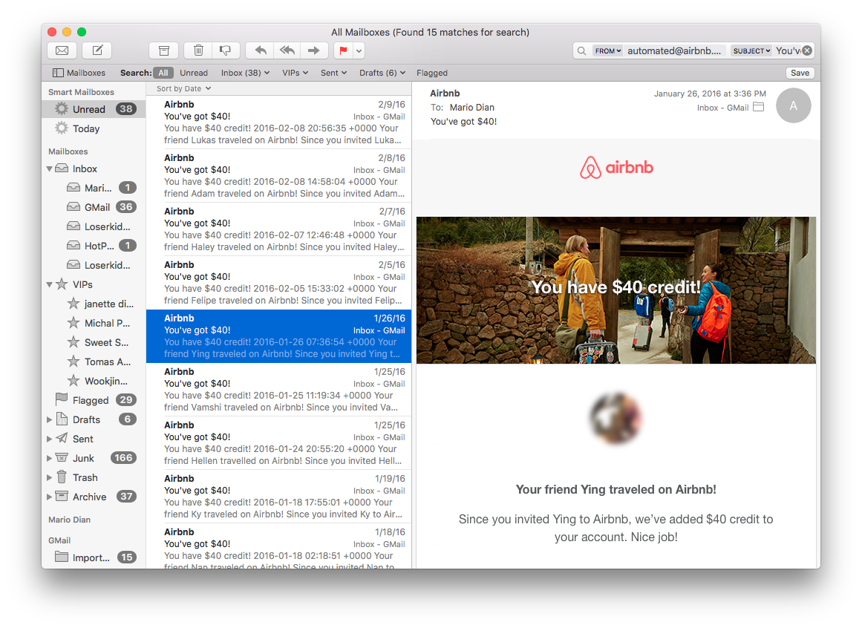Viewport: 862px width, 628px height.
Task: Click the search magnifier icon
Action: (x=581, y=50)
